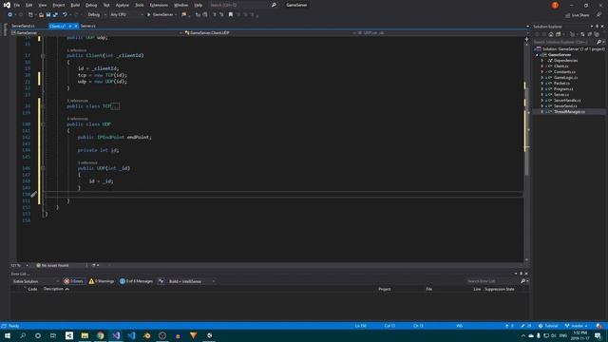Click the build-only filter icon in Error List
Viewport: 608px width, 342px height.
pos(161,281)
